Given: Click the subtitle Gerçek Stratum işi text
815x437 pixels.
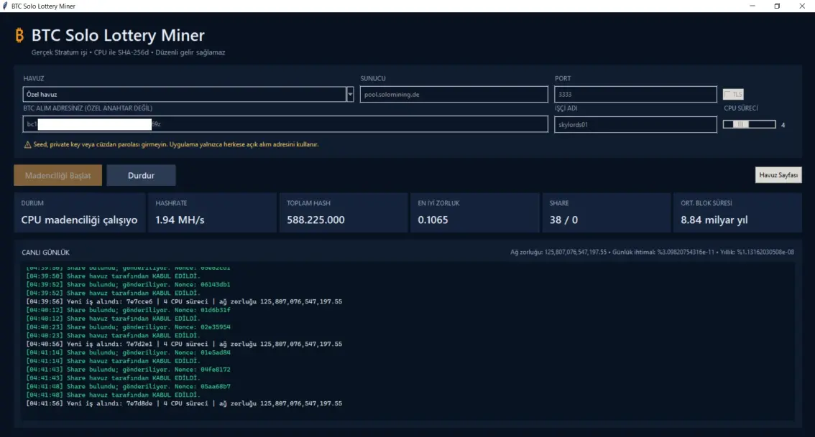Looking at the screenshot, I should point(128,52).
